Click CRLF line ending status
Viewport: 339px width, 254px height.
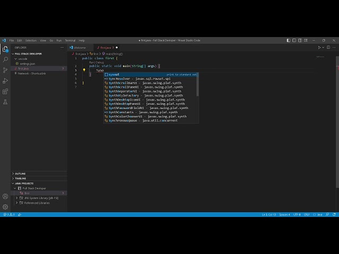click(x=307, y=215)
